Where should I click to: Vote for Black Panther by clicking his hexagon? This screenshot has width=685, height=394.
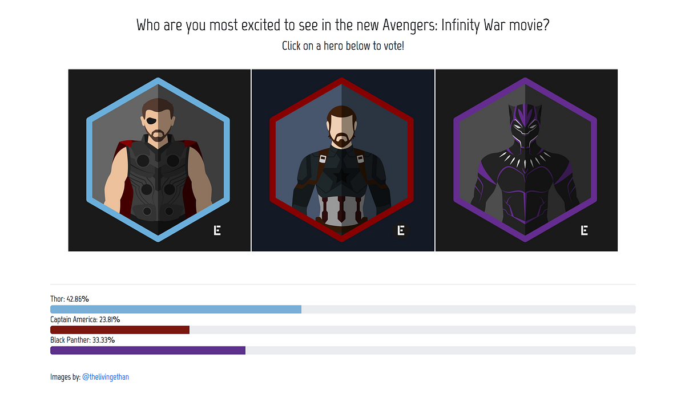click(526, 160)
